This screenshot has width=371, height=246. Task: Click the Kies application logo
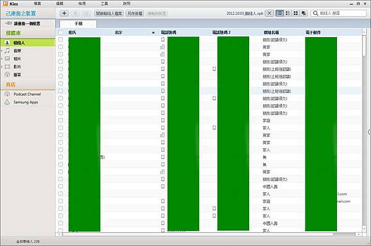[x=5, y=4]
